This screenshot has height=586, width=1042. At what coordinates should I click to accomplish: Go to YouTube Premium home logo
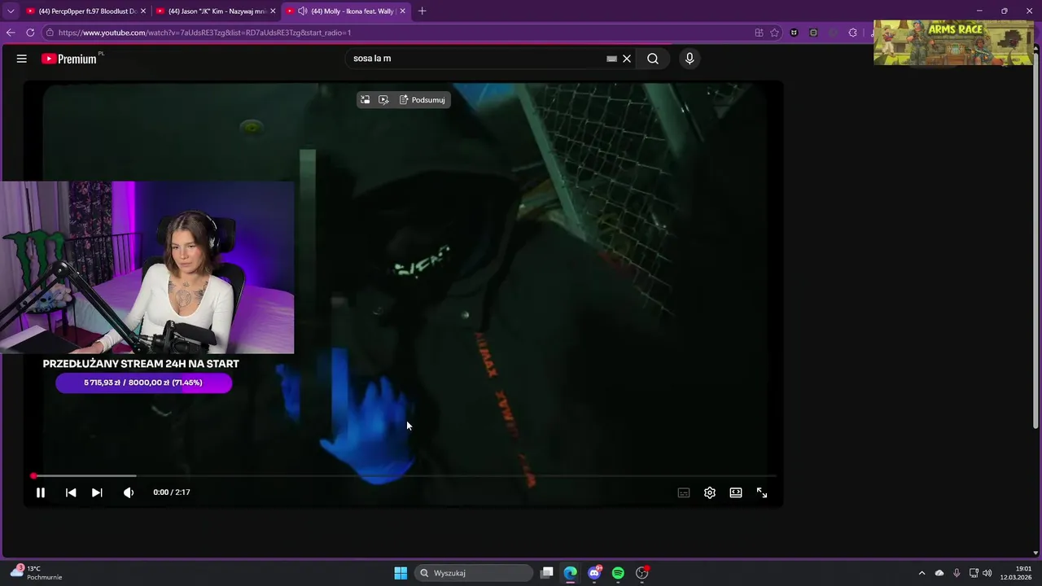[69, 59]
